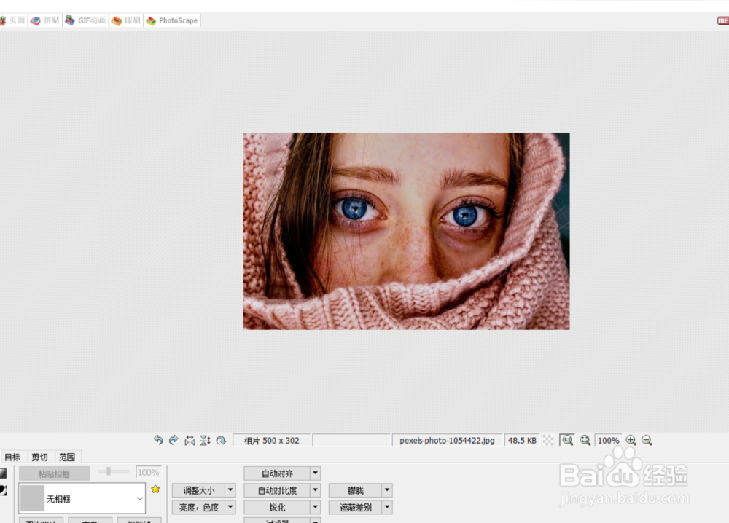Zoom out with the minus magnifier

pos(647,440)
